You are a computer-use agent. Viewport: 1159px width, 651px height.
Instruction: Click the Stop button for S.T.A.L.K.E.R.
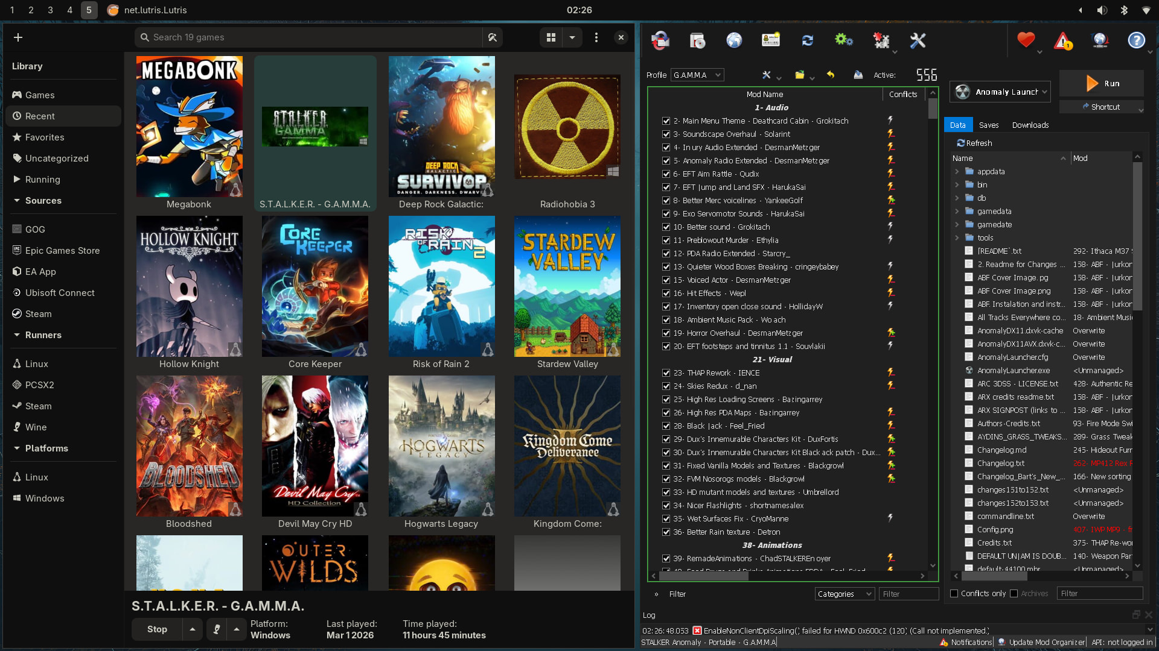tap(157, 629)
